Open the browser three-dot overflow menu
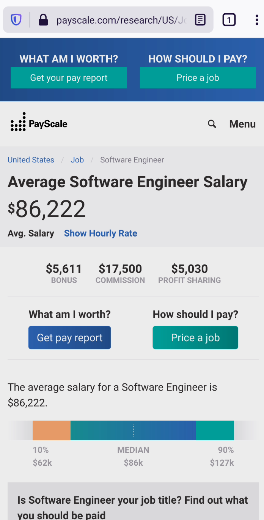This screenshot has height=520, width=264. [x=256, y=19]
